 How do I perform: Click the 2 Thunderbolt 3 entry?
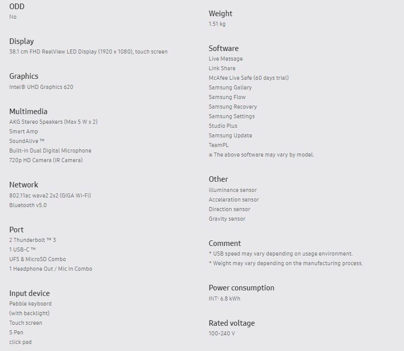coord(32,240)
